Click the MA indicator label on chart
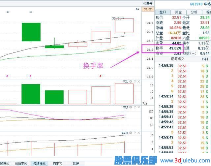 coord(137,9)
